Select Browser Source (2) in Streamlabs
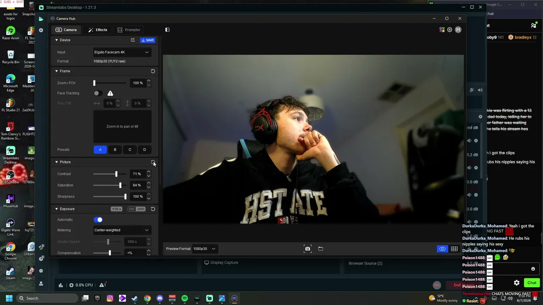The image size is (543, 305). (x=365, y=263)
